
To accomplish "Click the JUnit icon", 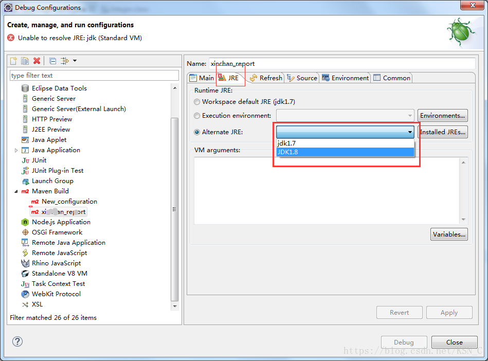I will pyautogui.click(x=26, y=160).
